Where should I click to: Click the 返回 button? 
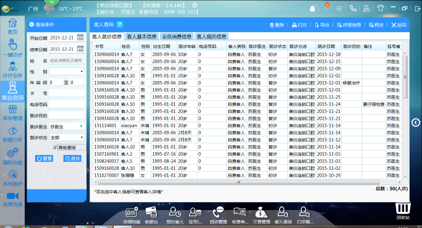[399, 25]
